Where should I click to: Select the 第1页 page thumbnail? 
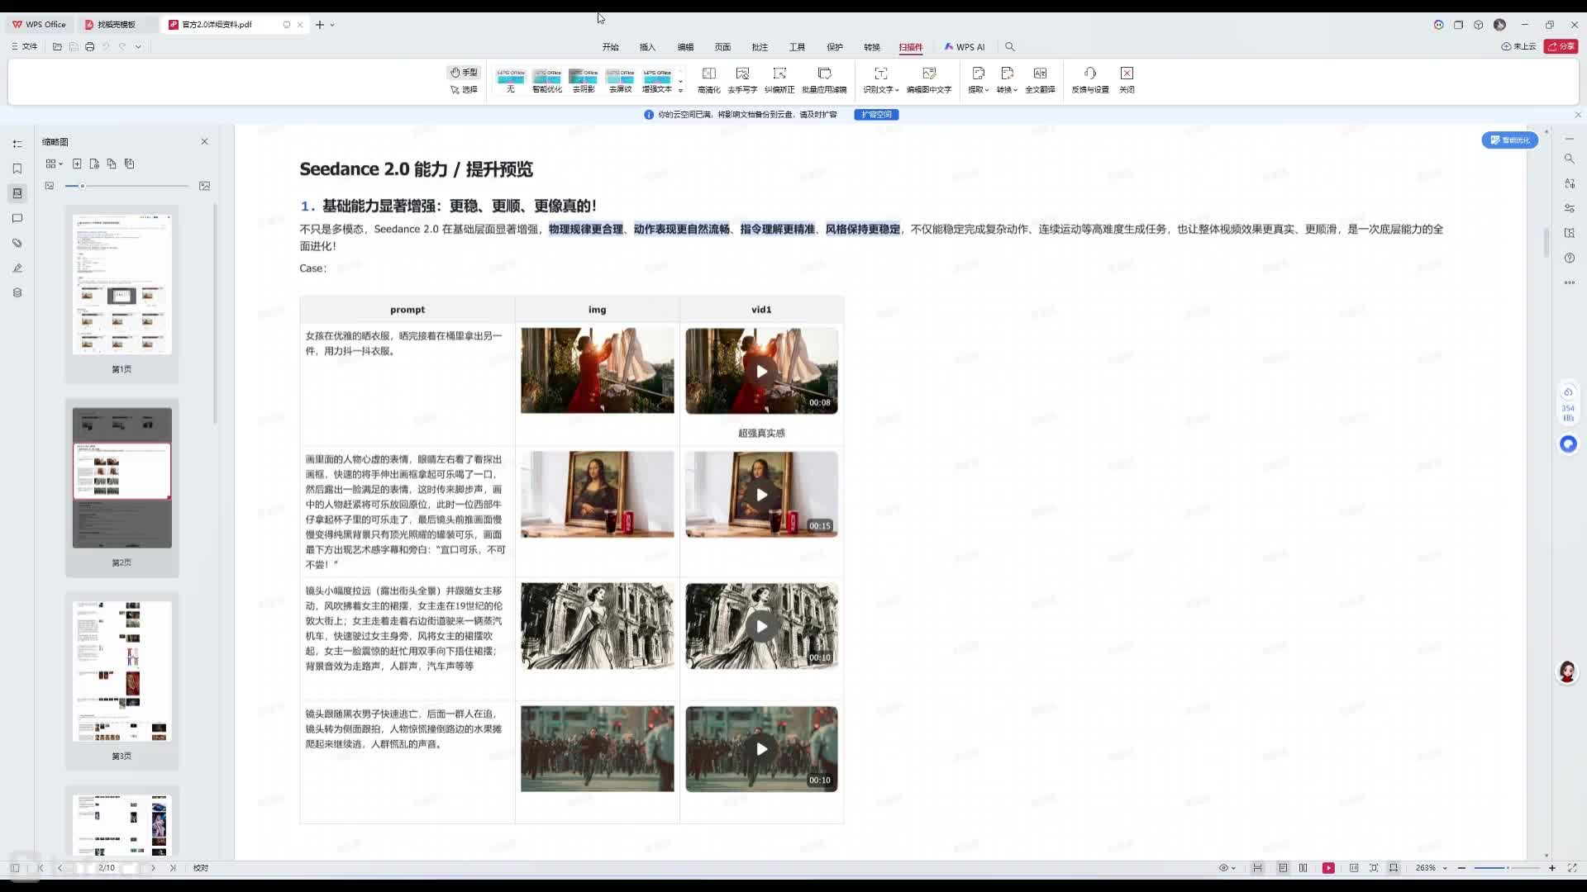click(122, 285)
